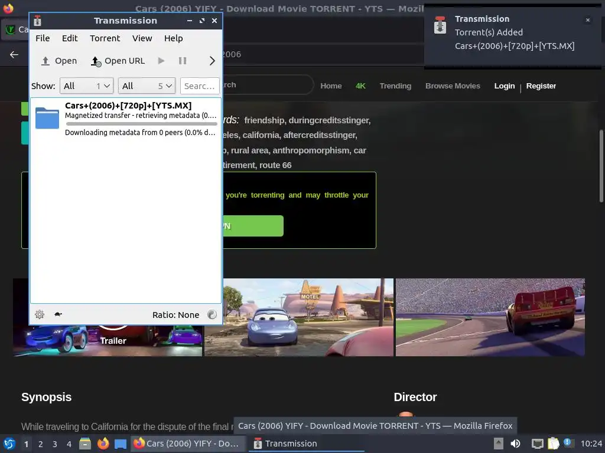Switch to Firefox Cars (2006) taskbar entry
The image size is (605, 453).
[187, 444]
